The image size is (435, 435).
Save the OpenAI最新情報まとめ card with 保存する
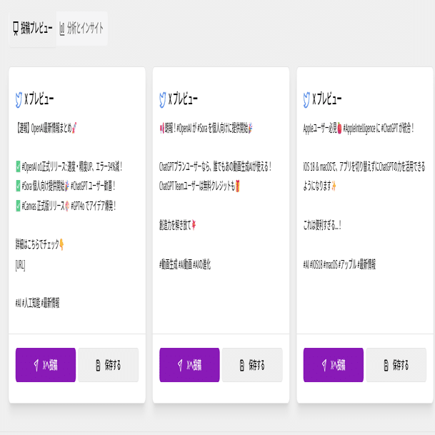tap(108, 365)
